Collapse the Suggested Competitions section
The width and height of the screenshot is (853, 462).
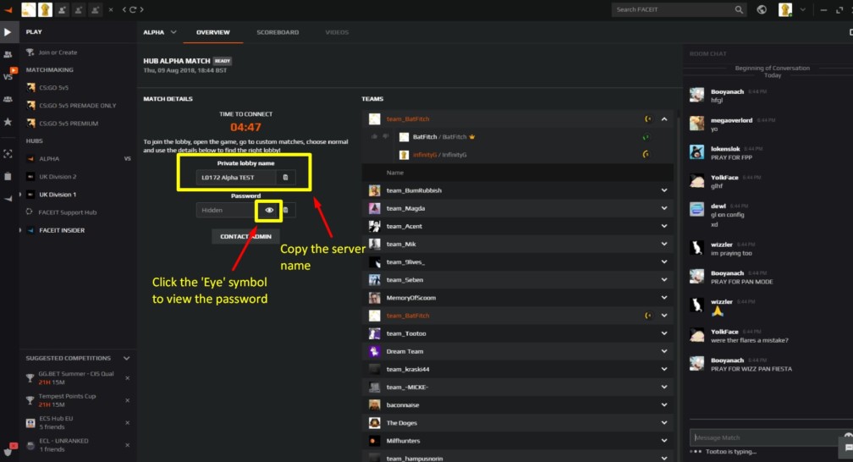tap(127, 358)
